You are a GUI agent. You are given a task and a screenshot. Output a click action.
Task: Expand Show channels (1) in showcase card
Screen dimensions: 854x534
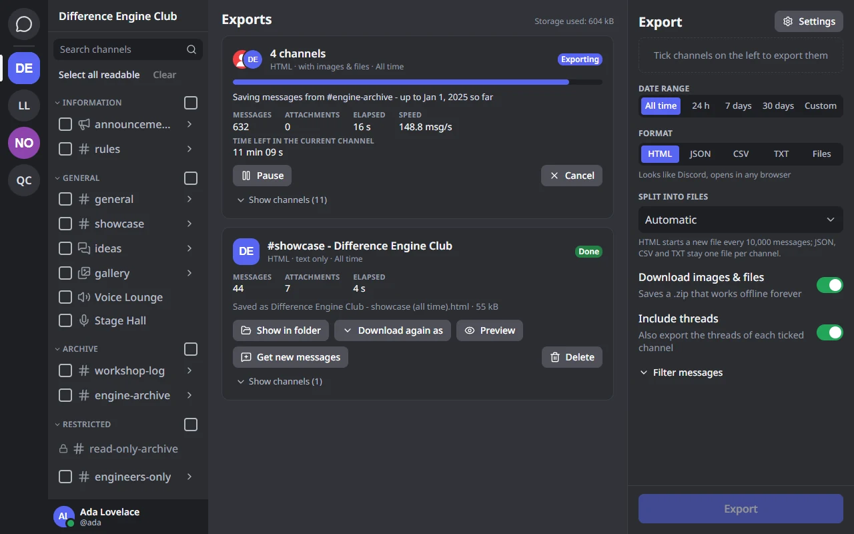coord(280,381)
